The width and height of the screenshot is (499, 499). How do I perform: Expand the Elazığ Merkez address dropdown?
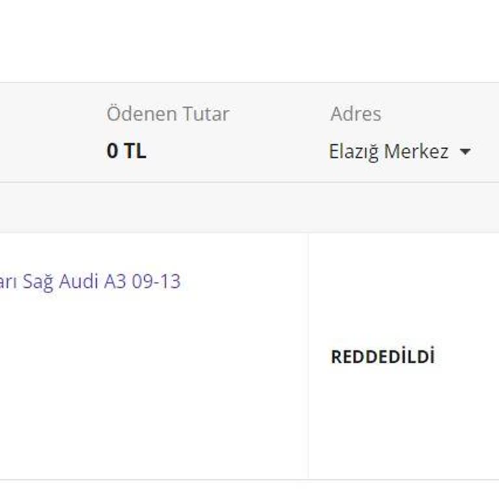[x=399, y=152]
